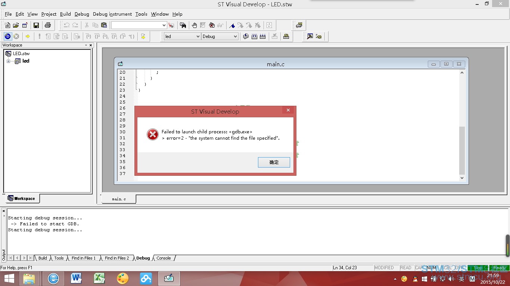The width and height of the screenshot is (510, 286).
Task: Open the Edit menu
Action: coord(20,14)
